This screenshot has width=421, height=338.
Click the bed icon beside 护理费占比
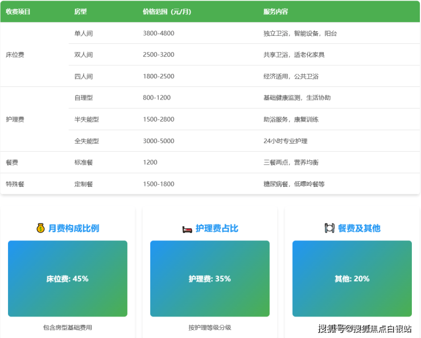click(187, 228)
